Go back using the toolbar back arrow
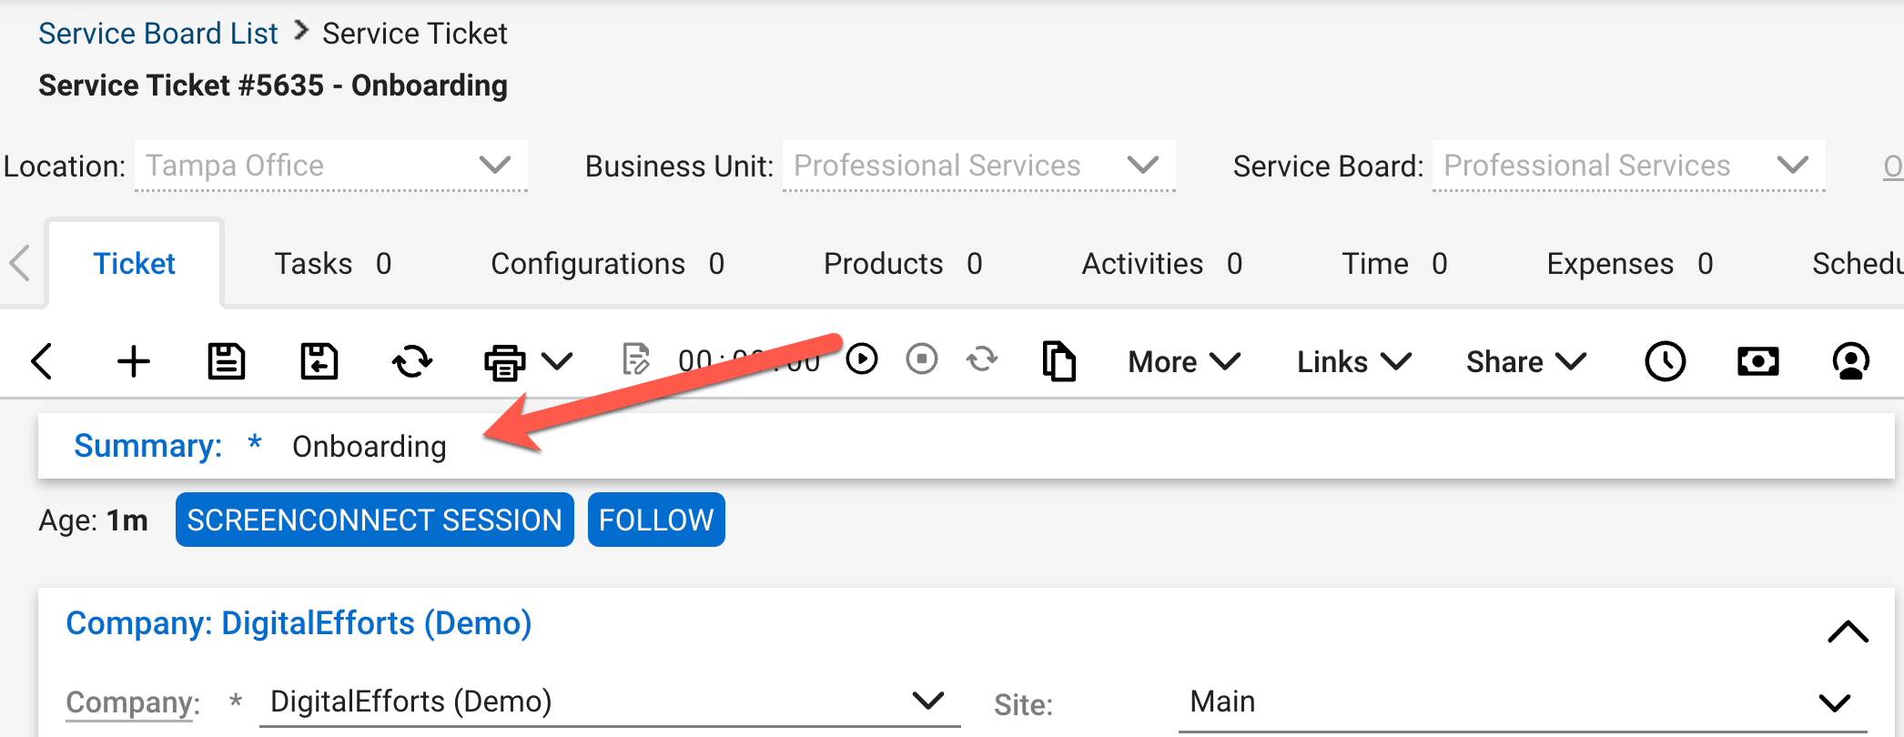The image size is (1904, 737). [42, 361]
